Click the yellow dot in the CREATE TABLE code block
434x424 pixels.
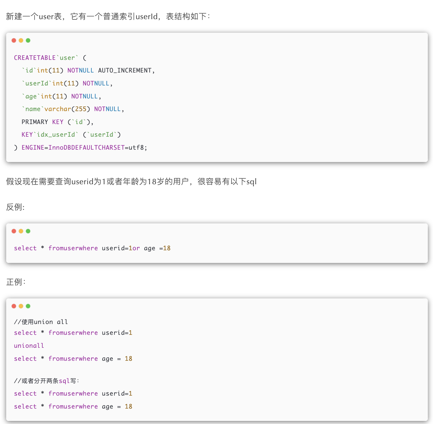pyautogui.click(x=21, y=40)
